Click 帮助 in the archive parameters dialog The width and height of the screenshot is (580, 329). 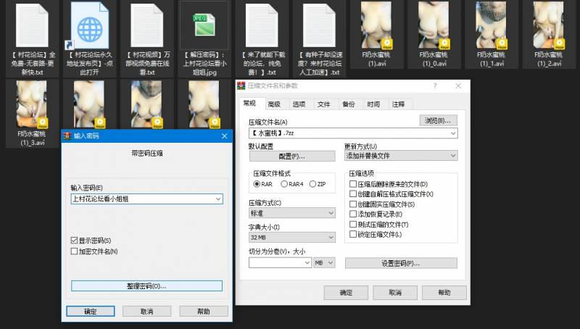coord(444,293)
